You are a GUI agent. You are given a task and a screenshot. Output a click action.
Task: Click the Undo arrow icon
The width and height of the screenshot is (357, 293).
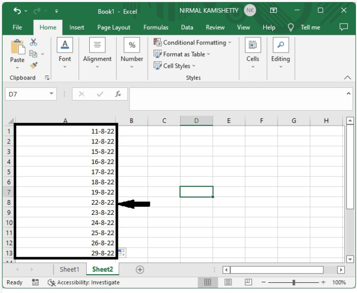coord(17,11)
